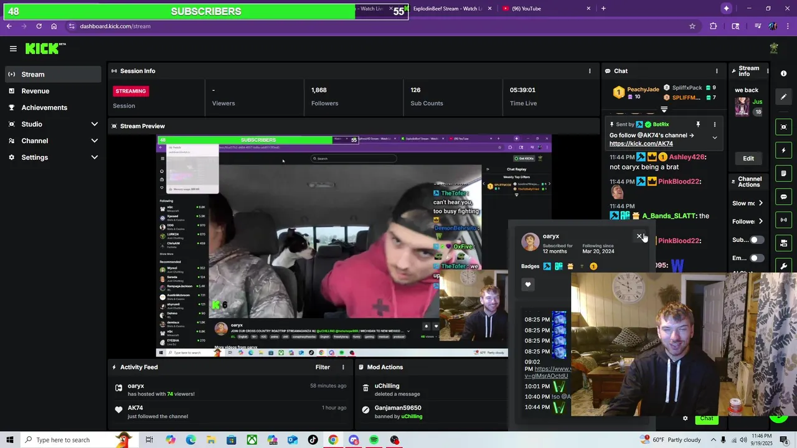Click the chat settings gear icon

click(x=686, y=418)
